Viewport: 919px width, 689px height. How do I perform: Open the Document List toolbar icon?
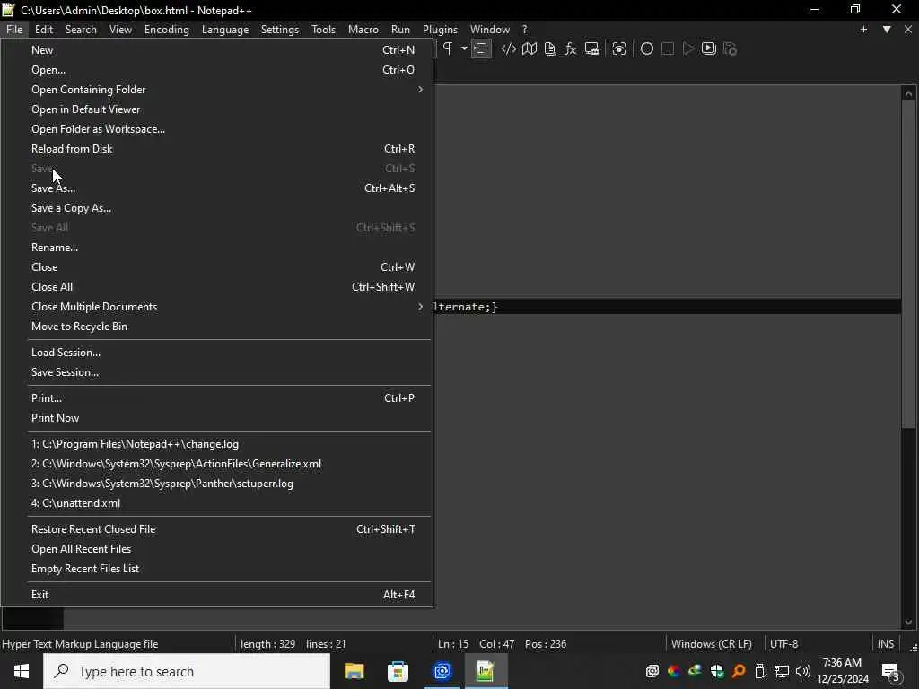(x=550, y=48)
